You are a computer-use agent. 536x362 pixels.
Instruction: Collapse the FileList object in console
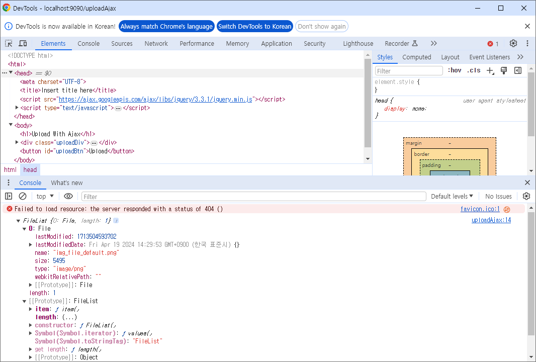(19, 221)
